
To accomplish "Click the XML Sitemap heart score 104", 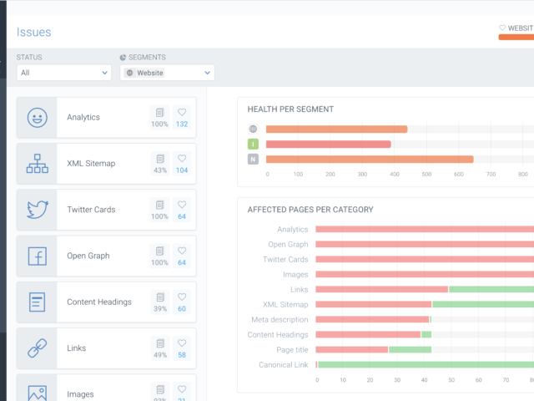I will [x=181, y=164].
